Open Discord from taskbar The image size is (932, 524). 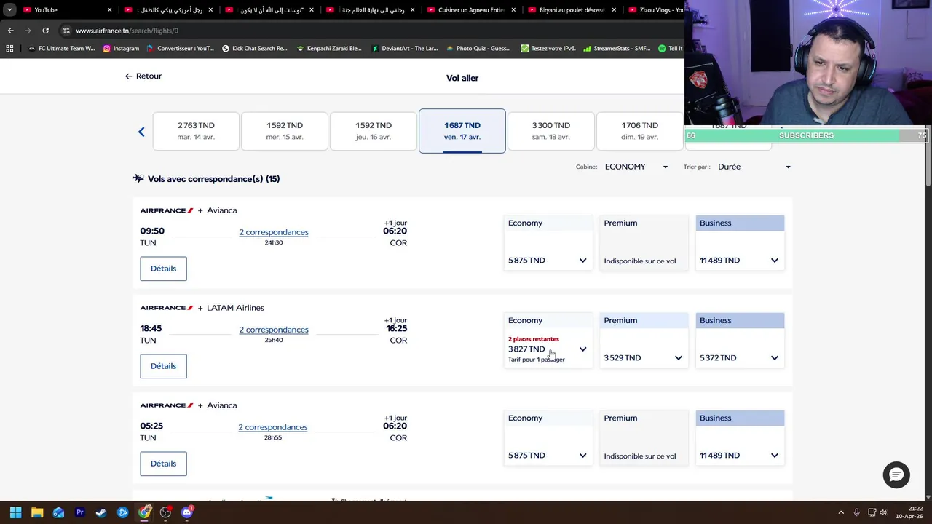pos(187,512)
